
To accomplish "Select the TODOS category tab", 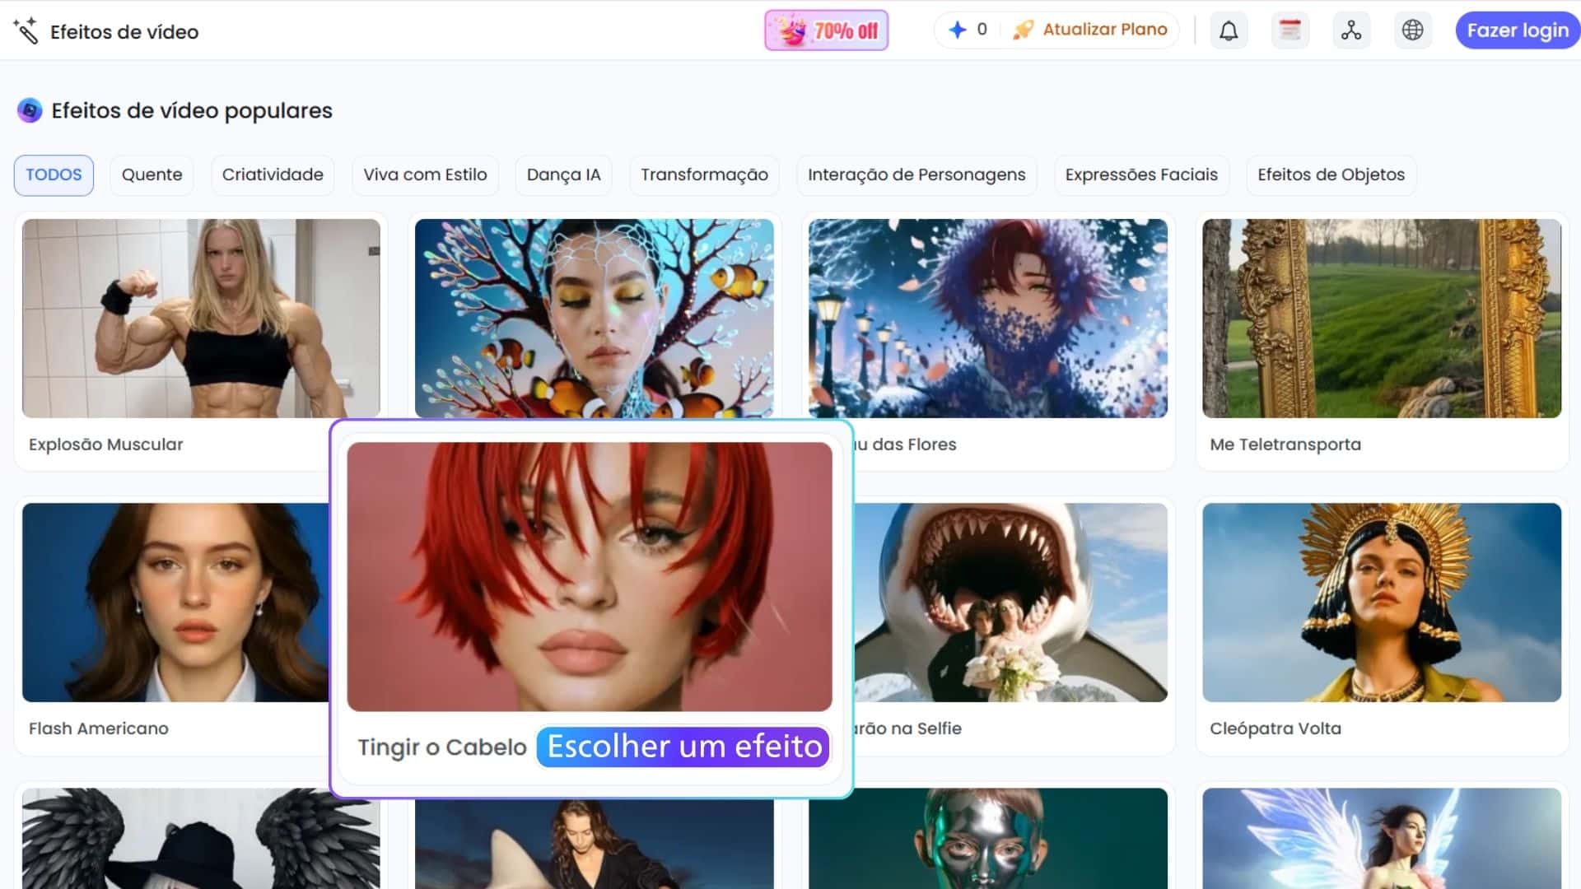I will click(54, 175).
